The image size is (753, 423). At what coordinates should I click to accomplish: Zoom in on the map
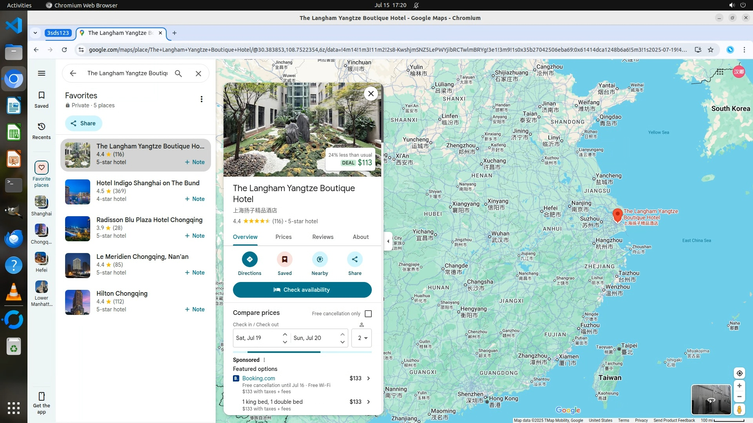pyautogui.click(x=739, y=386)
